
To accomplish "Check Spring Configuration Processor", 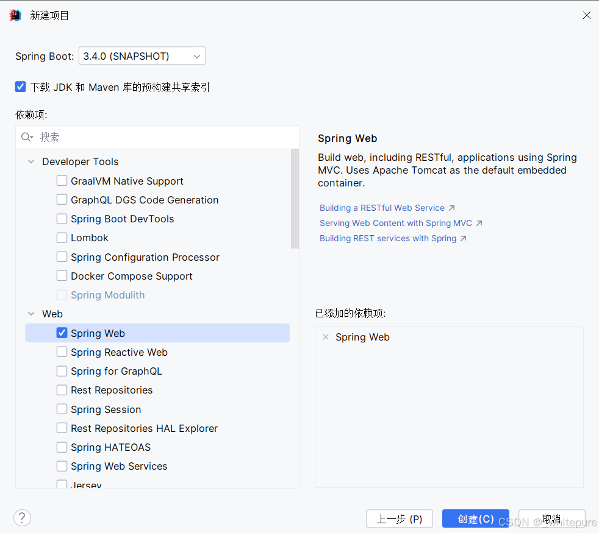I will click(x=62, y=257).
